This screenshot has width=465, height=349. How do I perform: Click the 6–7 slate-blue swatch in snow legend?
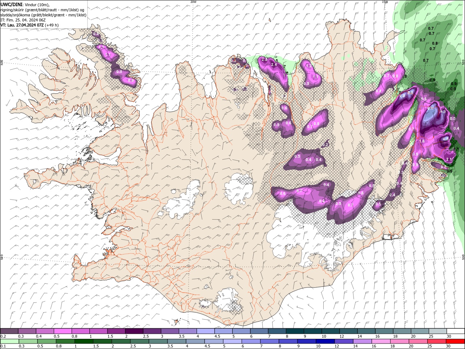click(259, 331)
